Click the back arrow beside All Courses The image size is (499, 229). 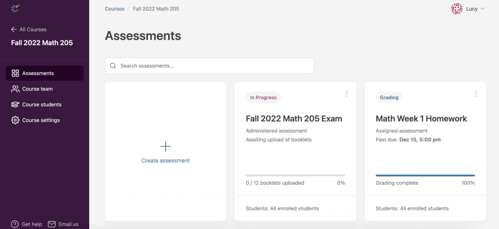[x=14, y=30]
